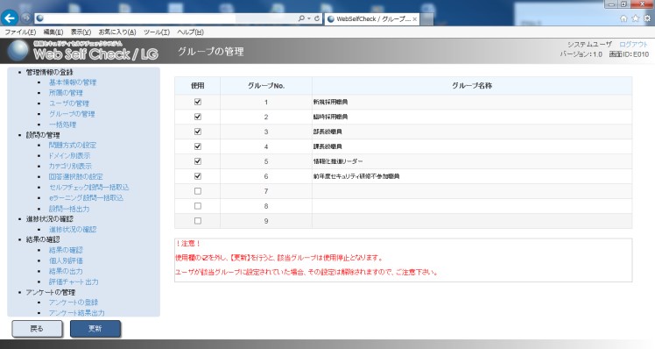655x349 pixels.
Task: Edit the 臨時採用職員 group name field
Action: [x=472, y=117]
